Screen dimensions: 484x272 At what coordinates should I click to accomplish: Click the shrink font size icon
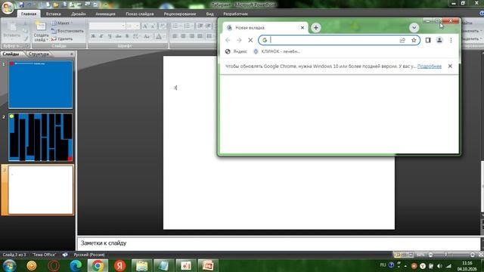point(153,26)
